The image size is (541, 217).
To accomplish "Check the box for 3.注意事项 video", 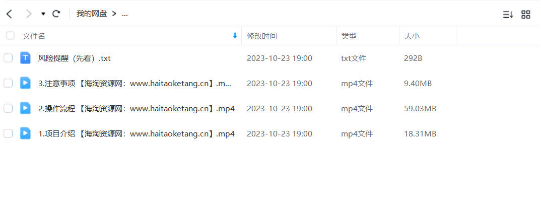I will (x=8, y=83).
